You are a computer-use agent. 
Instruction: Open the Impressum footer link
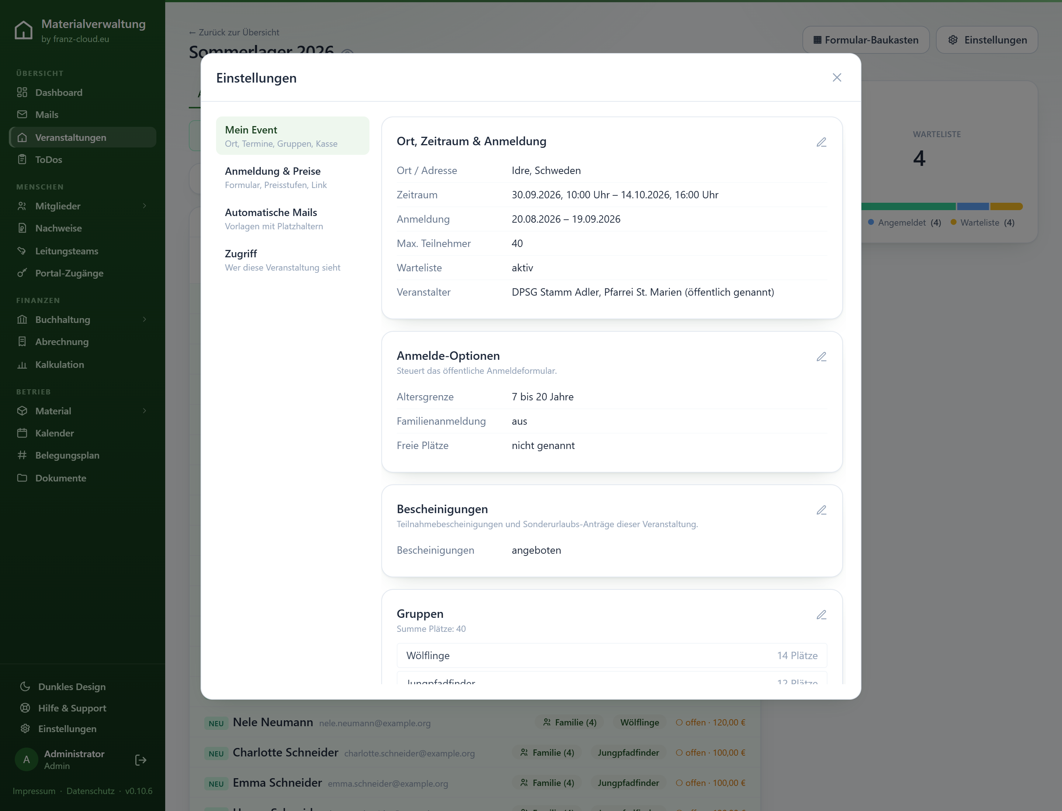34,791
